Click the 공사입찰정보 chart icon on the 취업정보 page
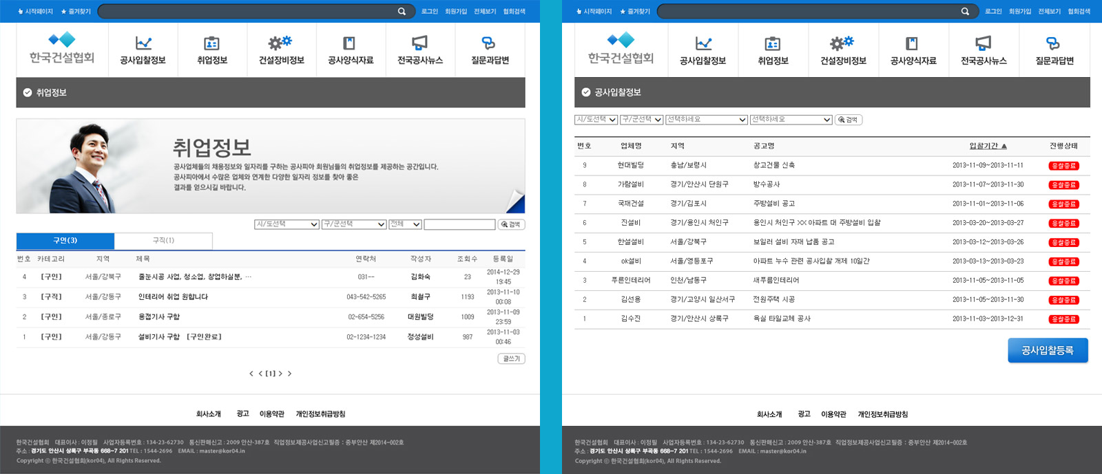The width and height of the screenshot is (1102, 474). 143,43
